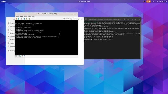Open 86Box settings via the last toolbar icon

tap(29, 19)
